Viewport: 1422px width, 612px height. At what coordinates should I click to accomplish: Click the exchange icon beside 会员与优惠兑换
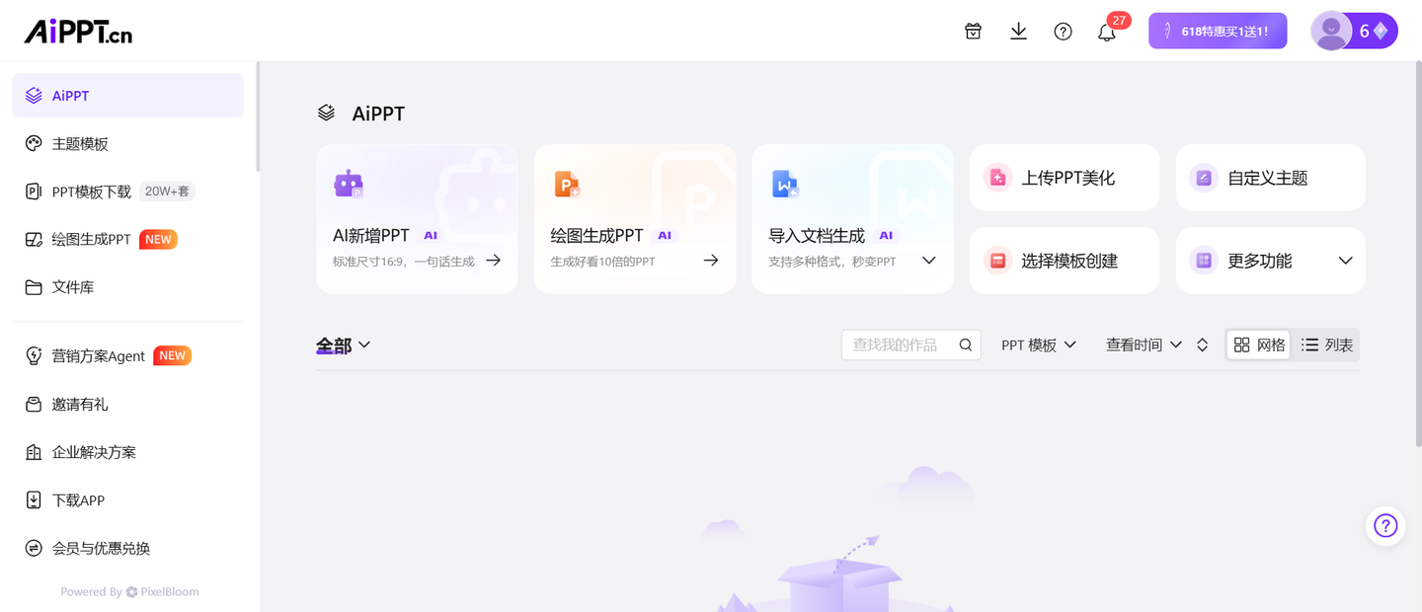pos(34,548)
